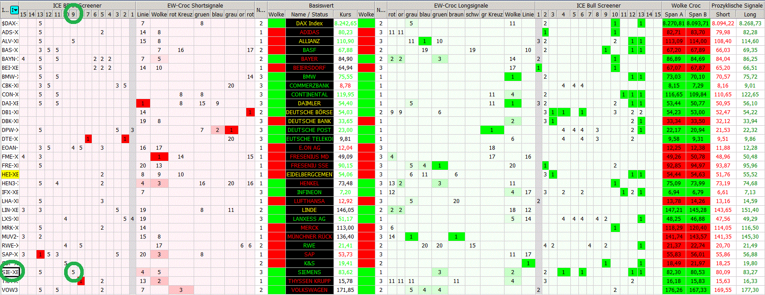Select the DEUTSCHE BANK name cell

click(x=309, y=121)
